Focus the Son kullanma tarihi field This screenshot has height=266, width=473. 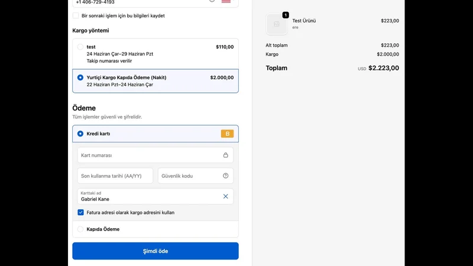pyautogui.click(x=115, y=176)
